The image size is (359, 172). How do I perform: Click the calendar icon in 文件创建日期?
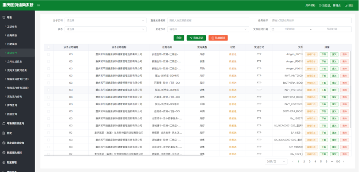point(273,29)
